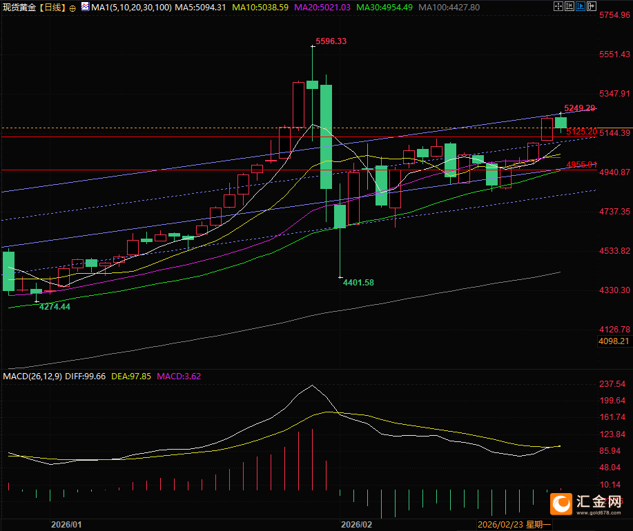Viewport: 633px width, 531px height.
Task: Open the 日线 period selector
Action: [52, 8]
